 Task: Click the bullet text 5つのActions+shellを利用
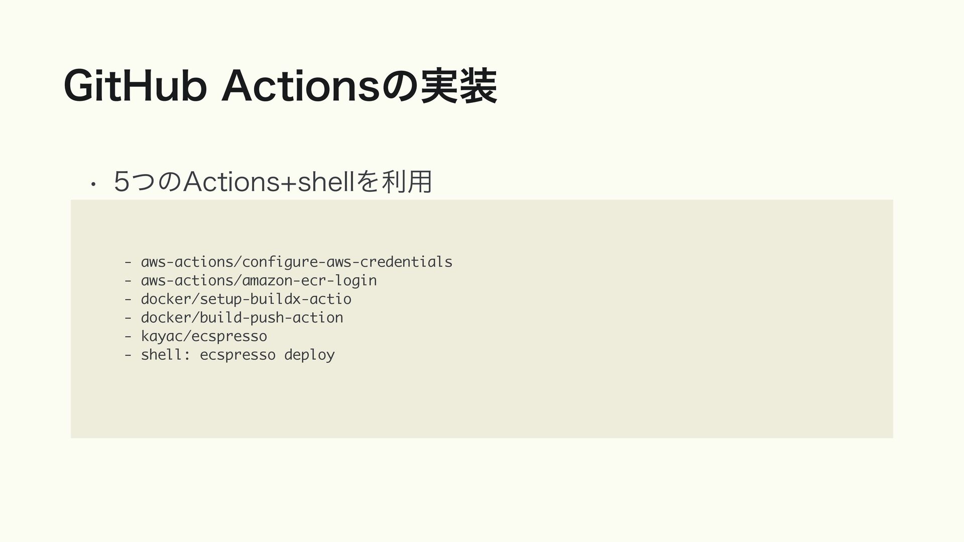pos(273,182)
